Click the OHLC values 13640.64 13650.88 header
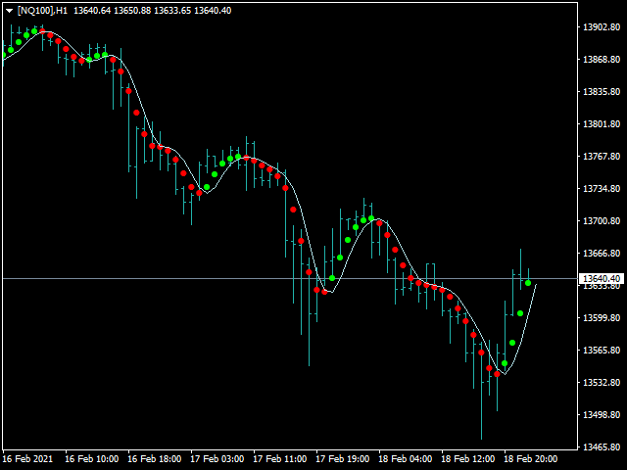Viewport: 627px width, 470px height. click(x=113, y=11)
